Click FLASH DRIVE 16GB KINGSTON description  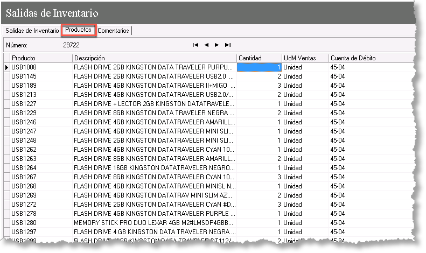click(x=154, y=168)
